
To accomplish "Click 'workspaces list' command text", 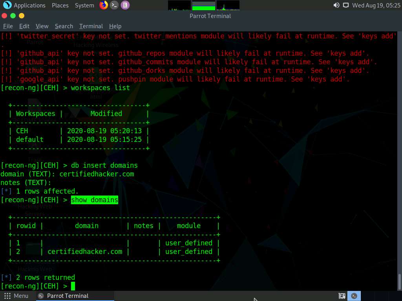I will click(100, 88).
